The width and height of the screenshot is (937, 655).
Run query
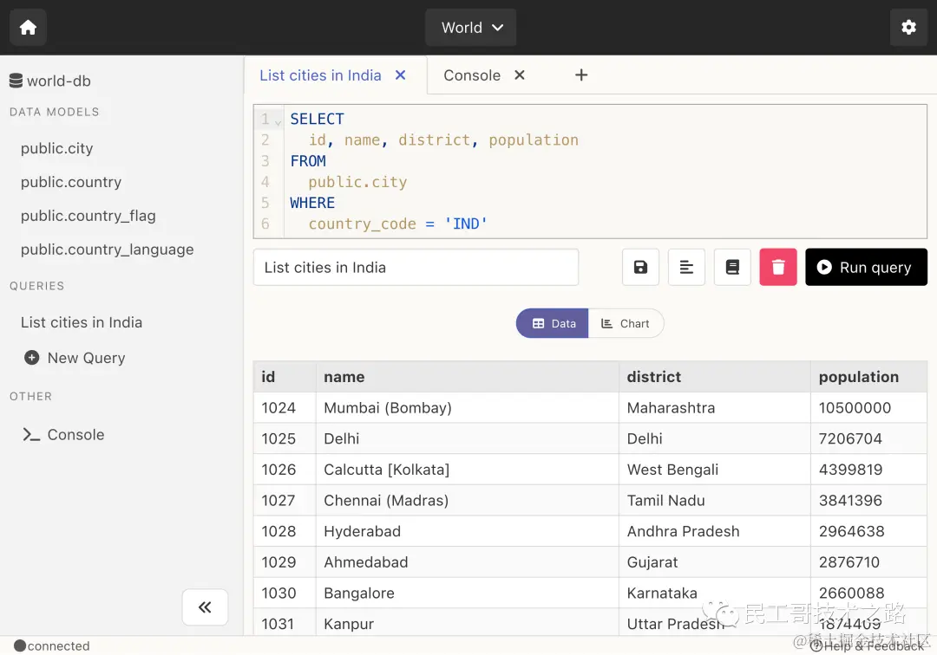(x=866, y=267)
